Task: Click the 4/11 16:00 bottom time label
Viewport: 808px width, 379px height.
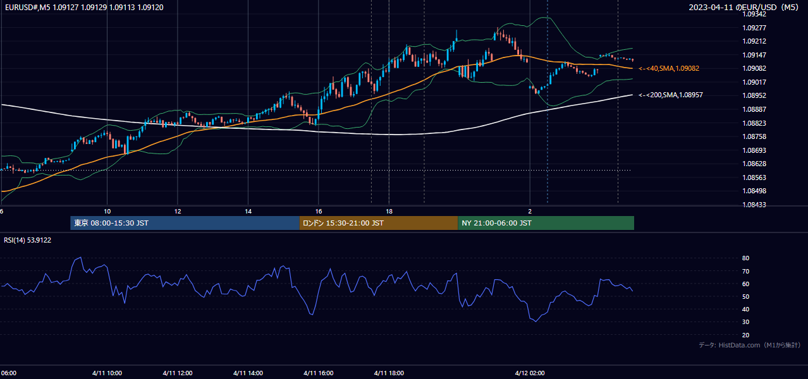Action: [319, 373]
